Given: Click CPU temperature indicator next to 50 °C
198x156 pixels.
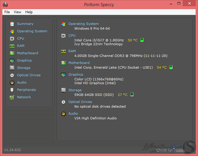Looking at the screenshot, I should [x=142, y=40].
